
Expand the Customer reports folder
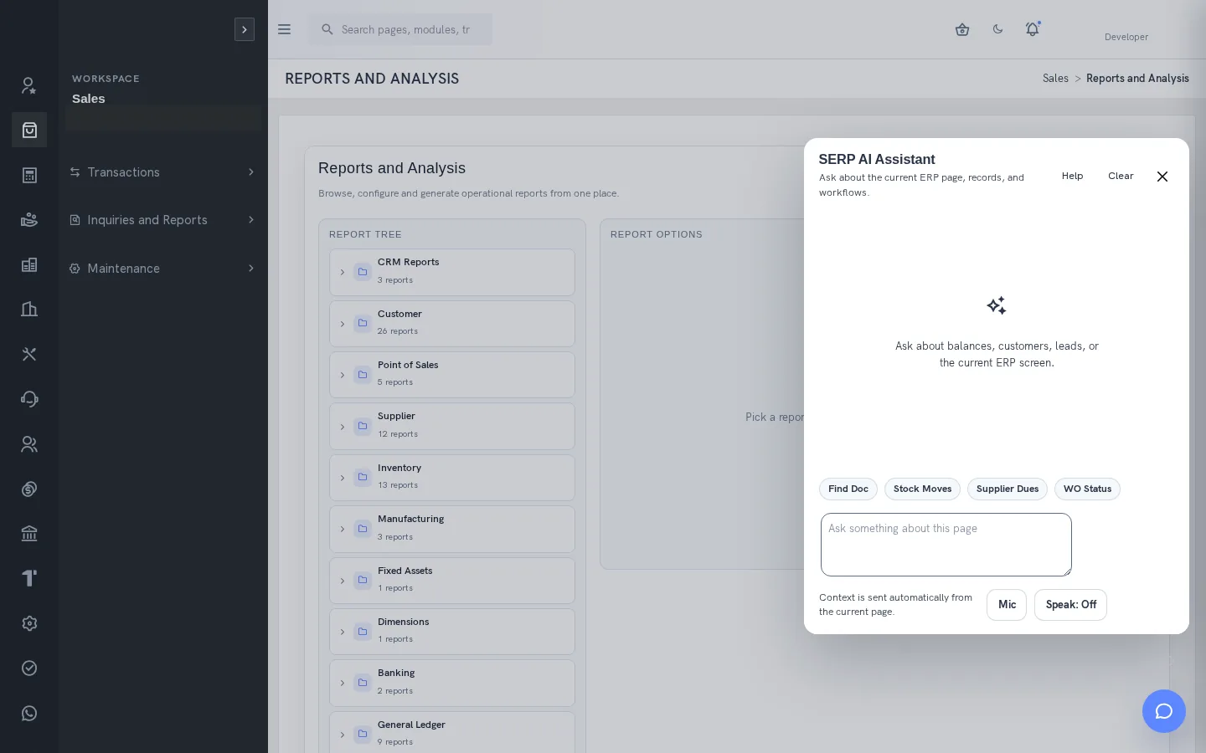coord(452,324)
